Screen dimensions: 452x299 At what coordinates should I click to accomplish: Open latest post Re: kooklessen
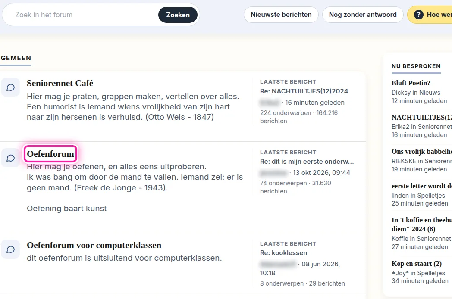coord(284,253)
